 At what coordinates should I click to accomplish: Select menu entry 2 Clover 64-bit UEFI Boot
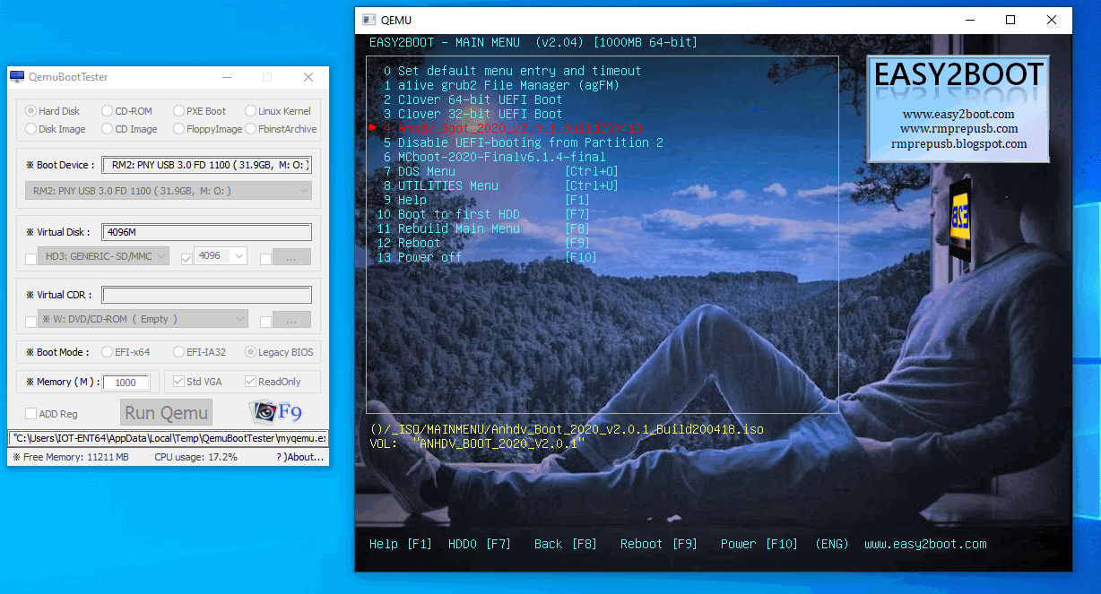pos(472,99)
